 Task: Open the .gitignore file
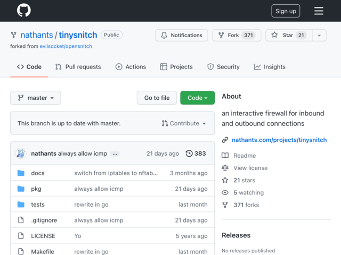[x=44, y=220]
